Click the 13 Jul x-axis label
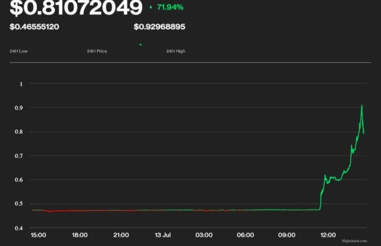The height and width of the screenshot is (246, 381). point(163,235)
